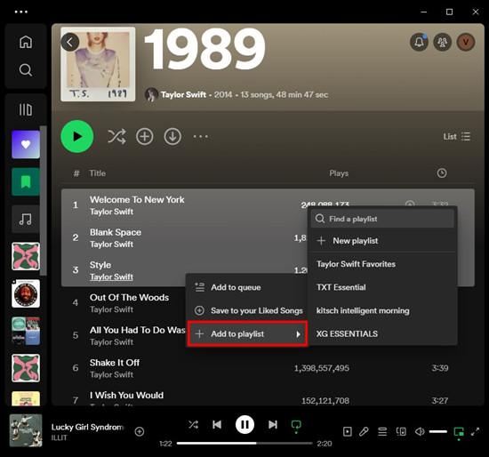Open the Search icon in sidebar
The height and width of the screenshot is (457, 489).
pos(26,70)
